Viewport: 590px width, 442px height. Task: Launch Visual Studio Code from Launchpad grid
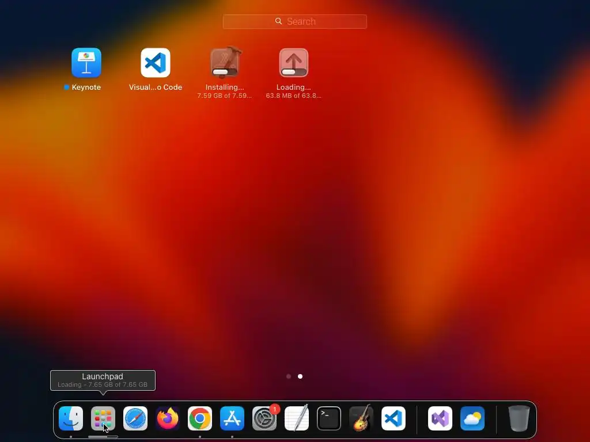click(156, 63)
